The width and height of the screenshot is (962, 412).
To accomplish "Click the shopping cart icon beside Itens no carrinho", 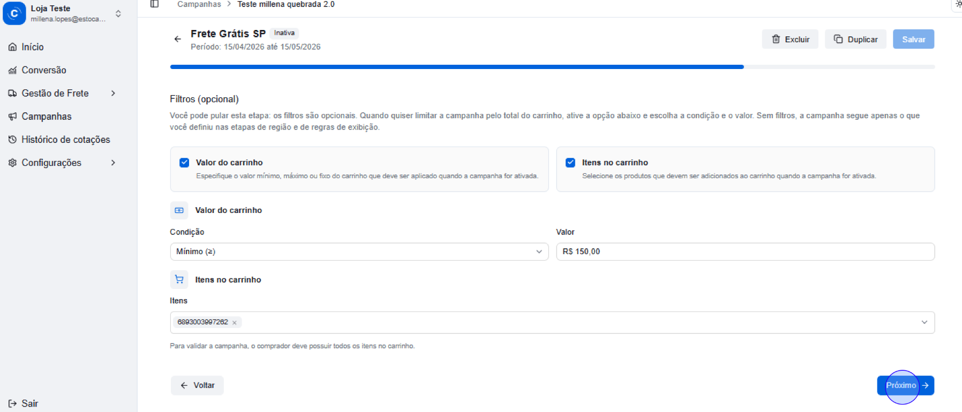I will pos(179,279).
